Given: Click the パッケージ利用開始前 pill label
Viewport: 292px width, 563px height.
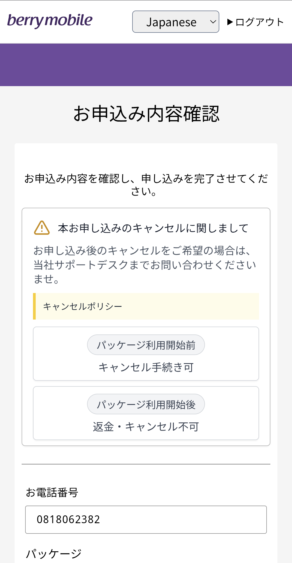Looking at the screenshot, I should click(146, 345).
